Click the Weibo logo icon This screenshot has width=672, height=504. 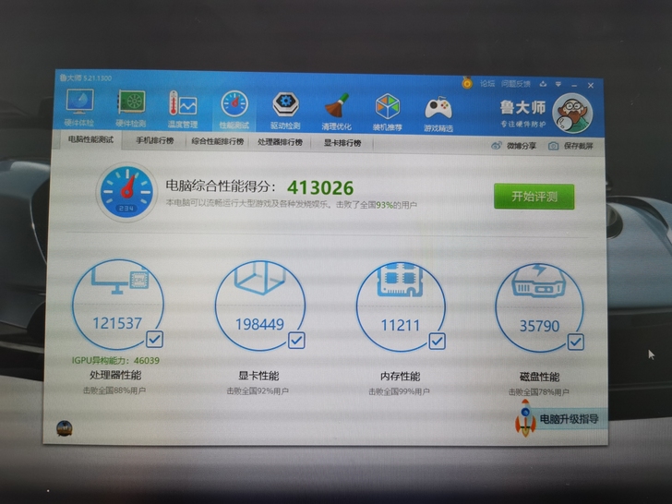point(497,145)
